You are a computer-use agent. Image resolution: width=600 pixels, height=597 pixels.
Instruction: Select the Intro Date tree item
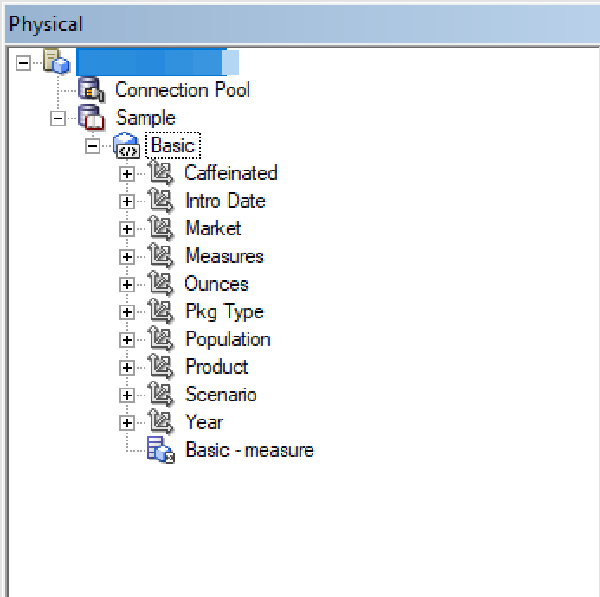[x=225, y=201]
